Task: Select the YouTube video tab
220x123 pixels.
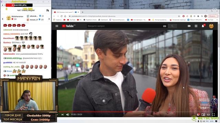Action: (66, 12)
